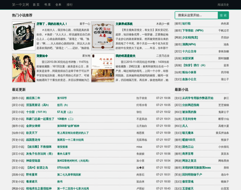Open 十六公主传 in the sidebar
Screen dimensions: 241x190
pyautogui.click(x=189, y=51)
